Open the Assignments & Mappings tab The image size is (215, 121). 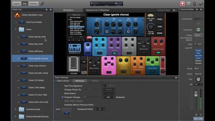coord(97,10)
